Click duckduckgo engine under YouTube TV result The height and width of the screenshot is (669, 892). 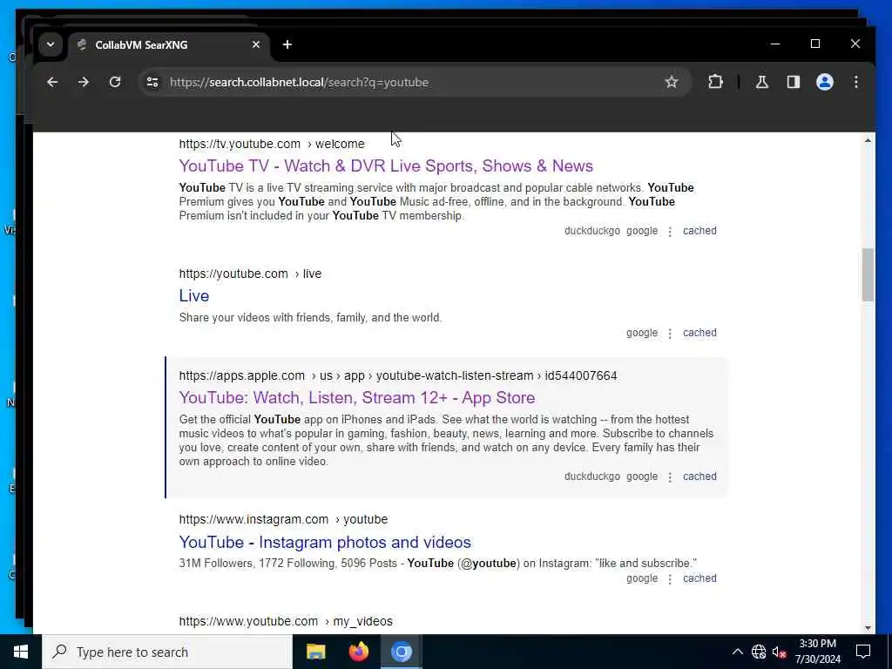[x=592, y=230]
